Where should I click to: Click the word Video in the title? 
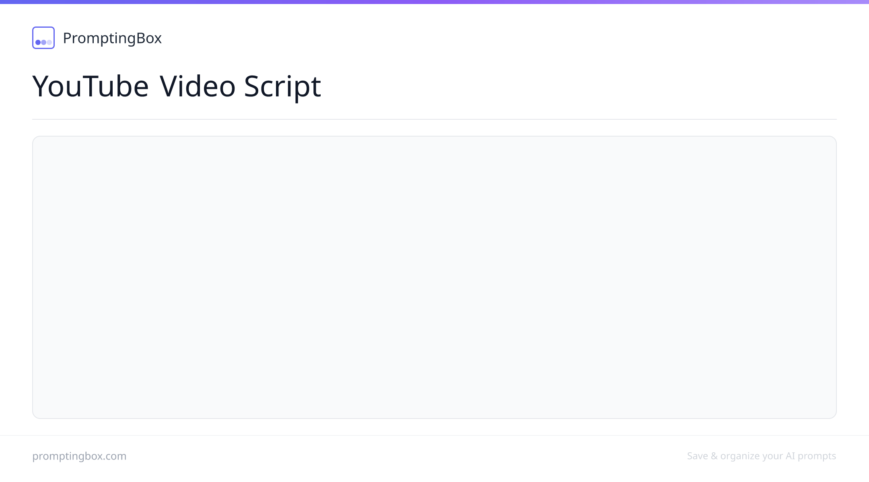198,86
